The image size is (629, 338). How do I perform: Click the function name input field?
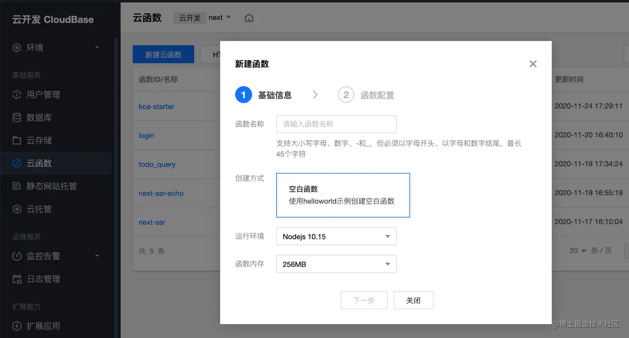pos(336,124)
